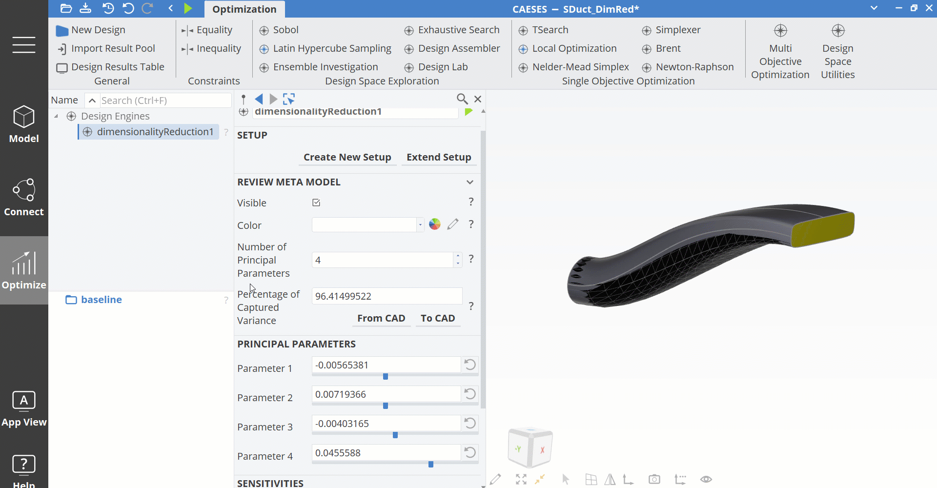Toggle the Visible checkbox in Review Meta Model
937x488 pixels.
[316, 203]
